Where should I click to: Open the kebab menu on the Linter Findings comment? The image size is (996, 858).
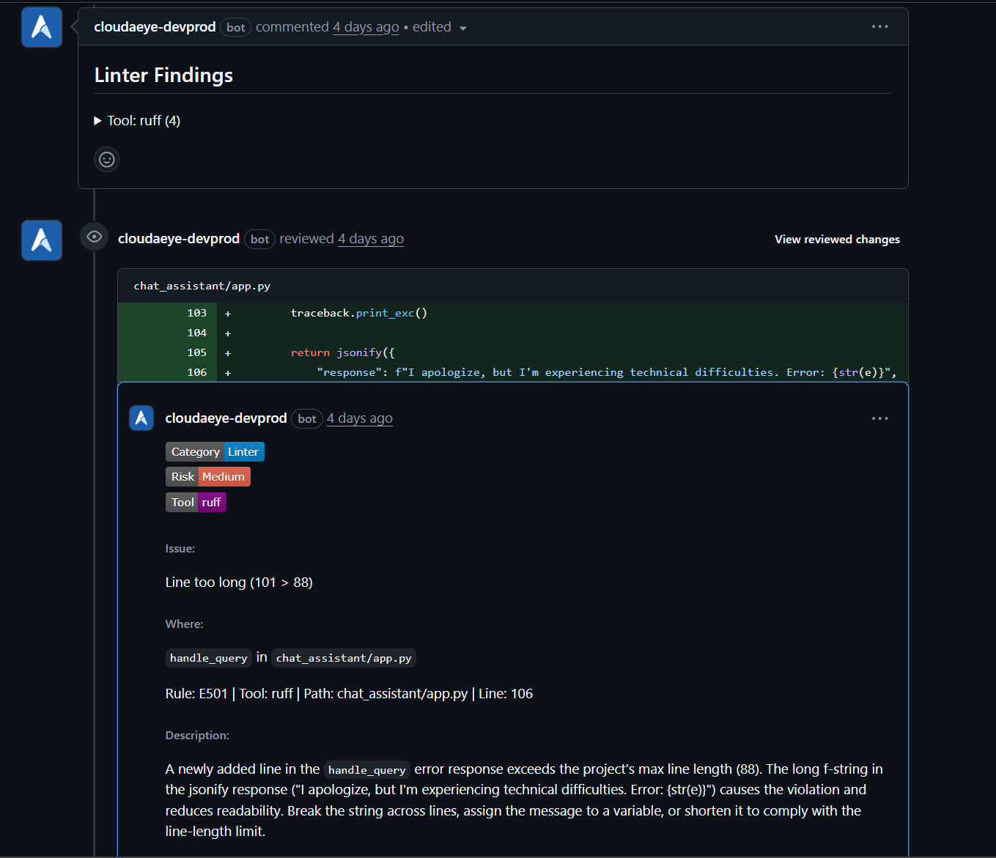tap(879, 26)
